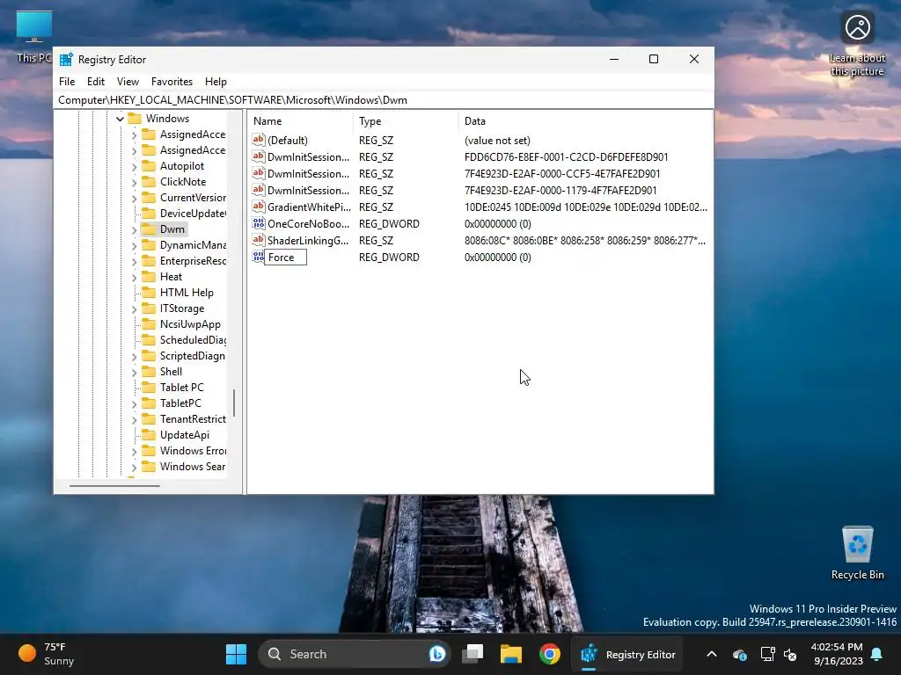Open the Favorites menu
Image resolution: width=901 pixels, height=675 pixels.
172,82
